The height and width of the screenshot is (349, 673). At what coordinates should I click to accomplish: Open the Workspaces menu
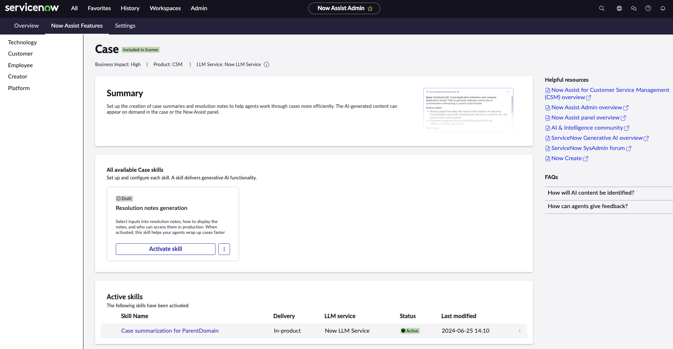point(165,8)
